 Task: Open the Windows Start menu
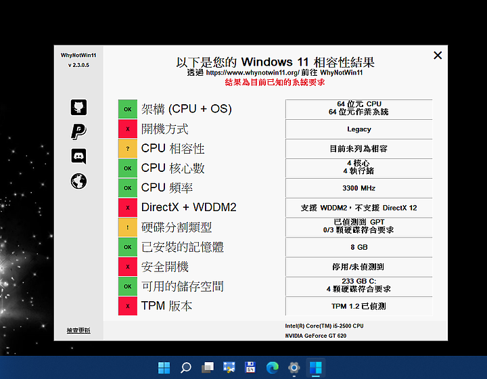click(x=164, y=367)
